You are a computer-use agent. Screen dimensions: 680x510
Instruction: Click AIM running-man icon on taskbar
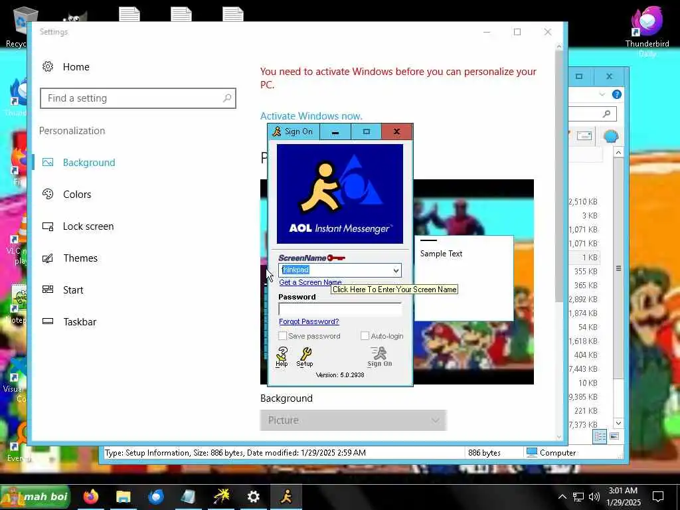[x=286, y=497]
